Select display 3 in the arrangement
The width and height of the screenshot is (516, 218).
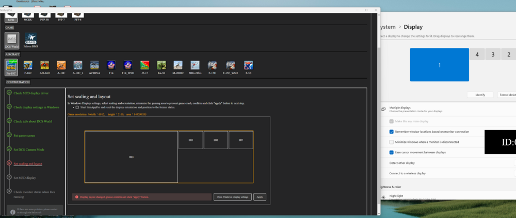493,55
